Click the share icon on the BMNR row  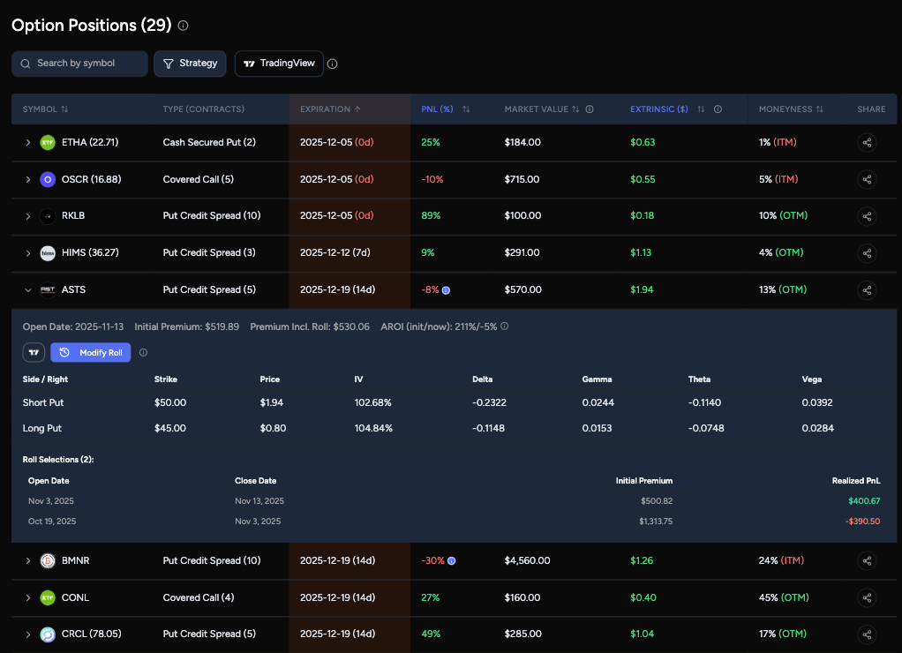pos(867,560)
